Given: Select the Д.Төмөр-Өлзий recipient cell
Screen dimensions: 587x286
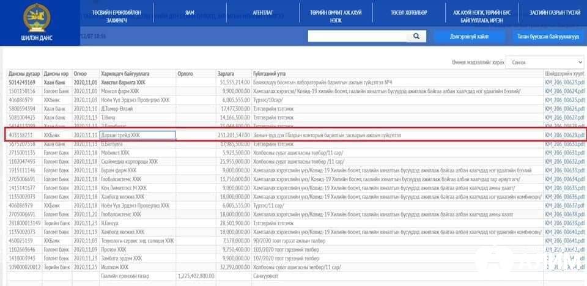Looking at the screenshot, I should 116,109.
